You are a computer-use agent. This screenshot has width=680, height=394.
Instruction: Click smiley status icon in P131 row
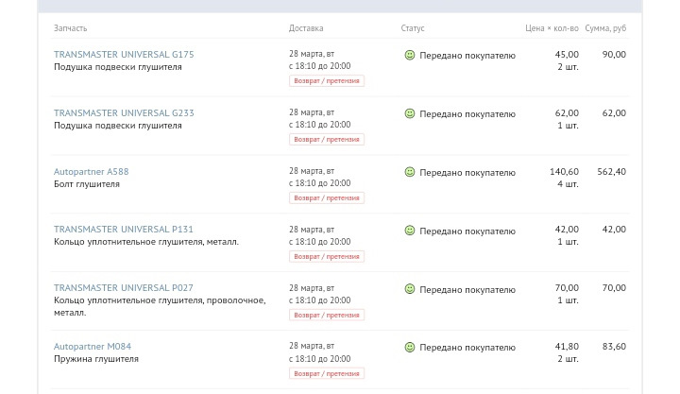[409, 231]
